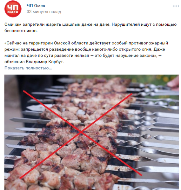The image size is (181, 190).
Task: Click the white 'ЧП' letters inside the logo
Action: (x=13, y=8)
